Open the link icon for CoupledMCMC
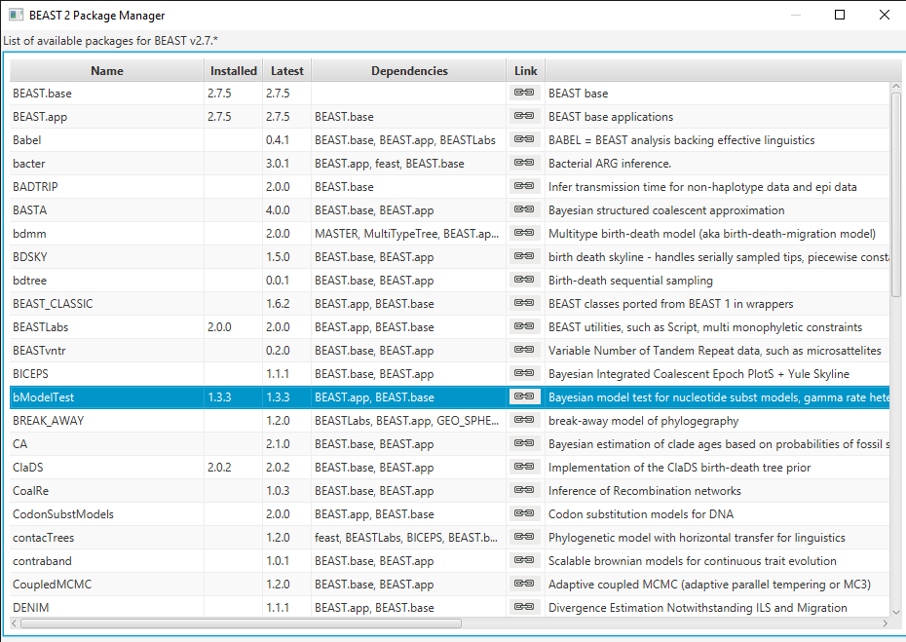This screenshot has height=642, width=906. pyautogui.click(x=524, y=584)
